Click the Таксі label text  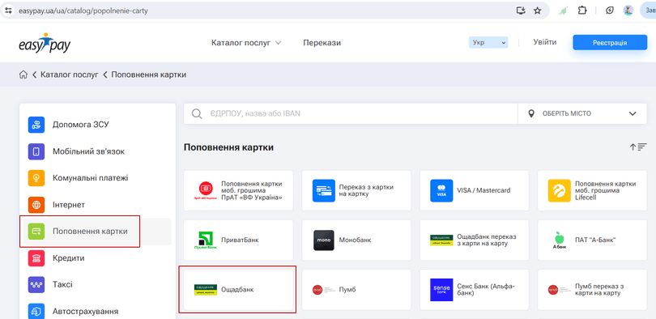coord(62,285)
